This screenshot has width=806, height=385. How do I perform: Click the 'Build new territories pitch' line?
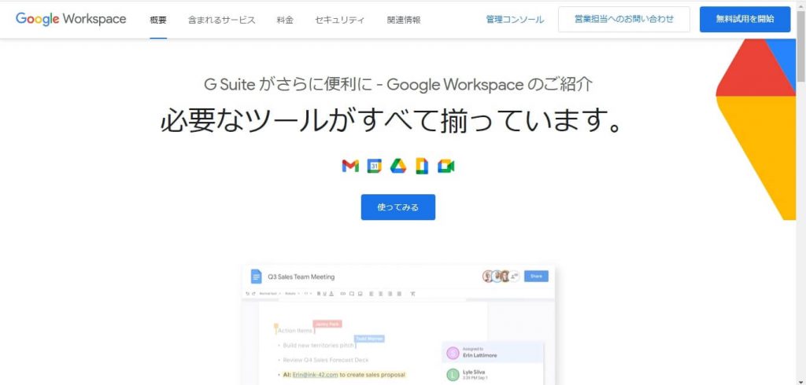pos(318,346)
